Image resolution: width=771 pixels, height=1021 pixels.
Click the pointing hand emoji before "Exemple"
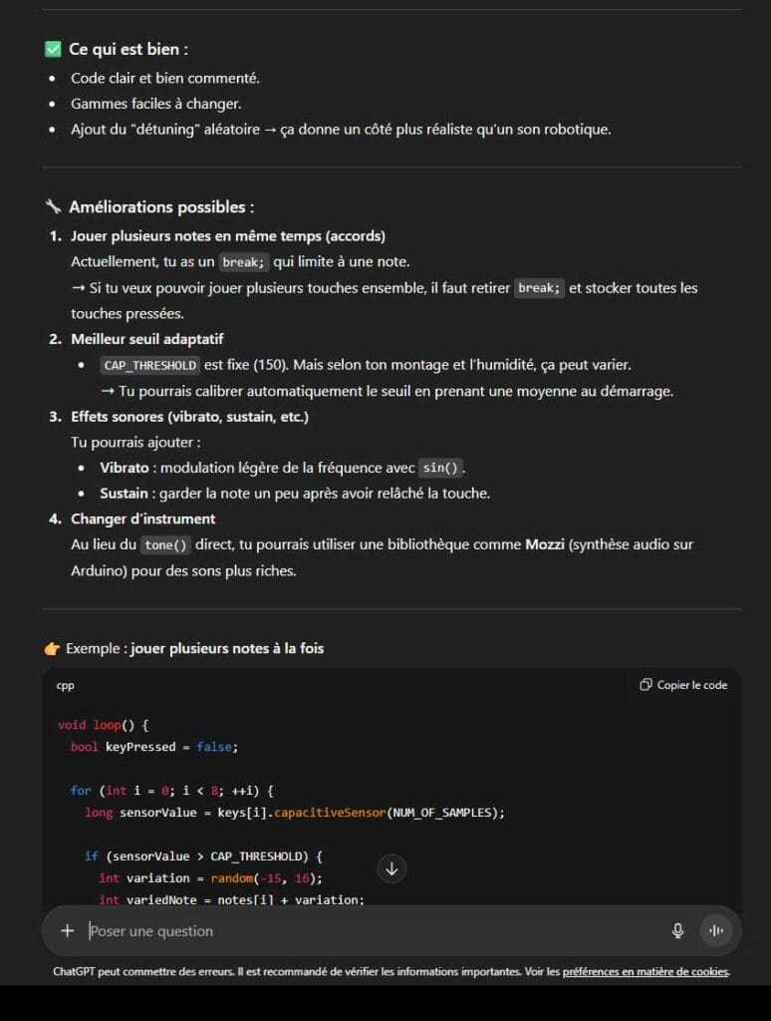coord(53,648)
